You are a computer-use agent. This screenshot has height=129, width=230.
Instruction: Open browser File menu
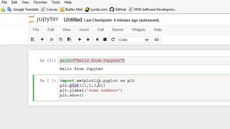point(4,3)
